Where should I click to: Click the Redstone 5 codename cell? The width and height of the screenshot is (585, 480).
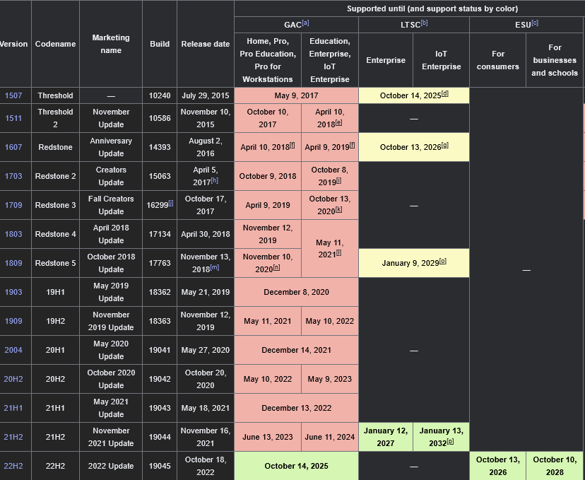point(55,263)
